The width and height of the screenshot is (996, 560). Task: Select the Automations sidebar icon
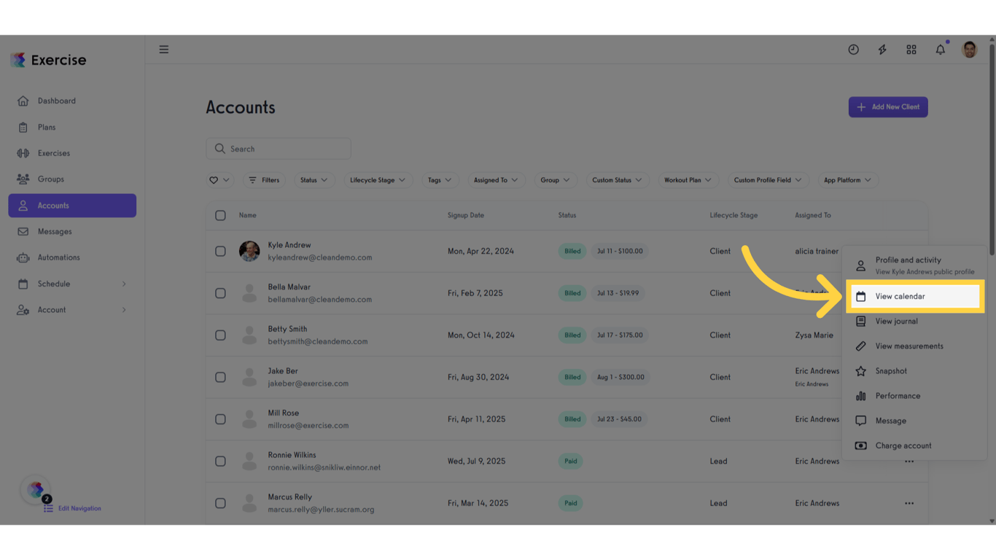(25, 257)
